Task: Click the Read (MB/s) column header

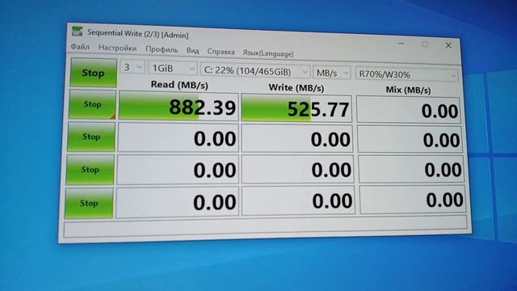Action: [179, 85]
